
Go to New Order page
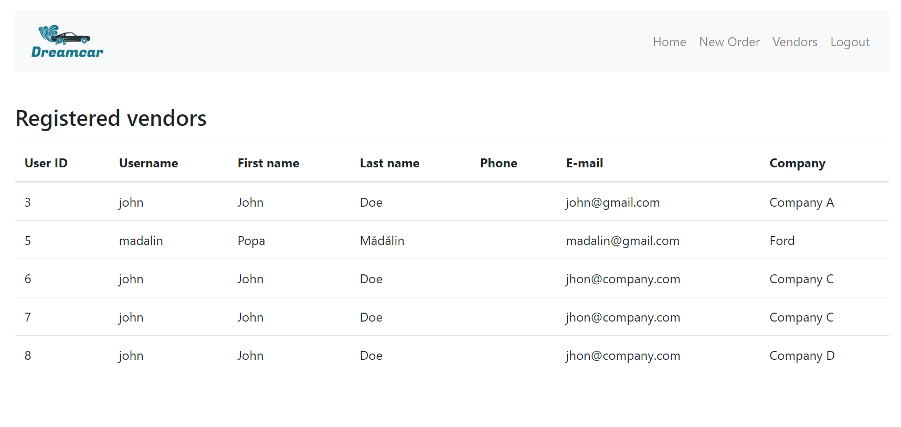(x=729, y=42)
